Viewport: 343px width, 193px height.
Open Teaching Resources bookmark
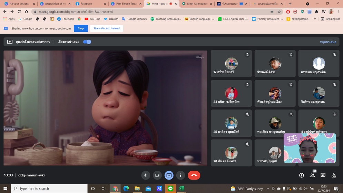pos(166,19)
